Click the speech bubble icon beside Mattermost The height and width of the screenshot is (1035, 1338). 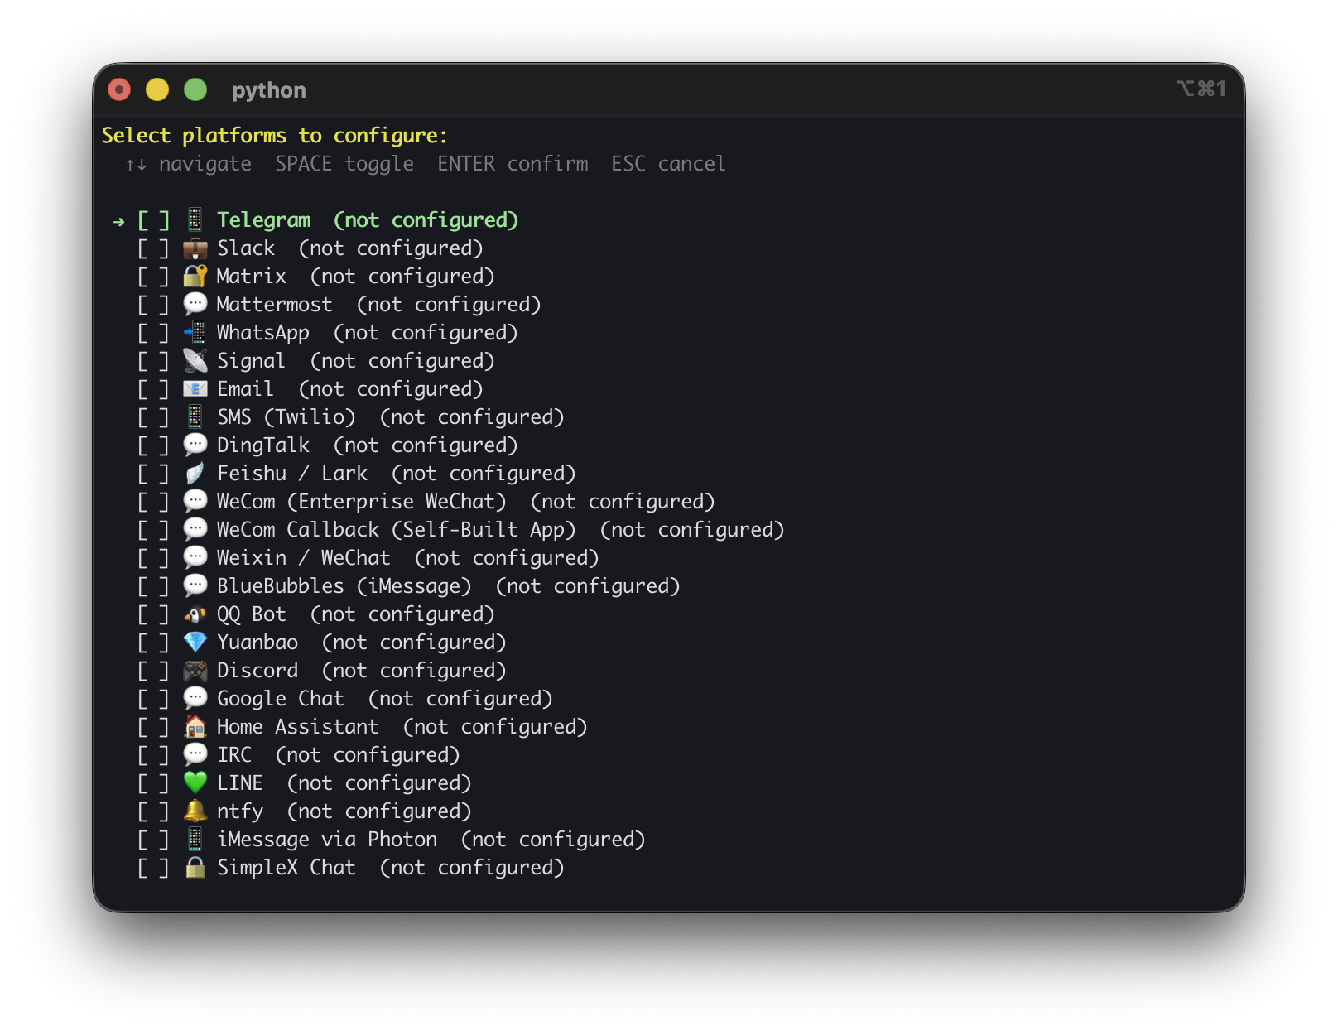[x=195, y=305]
